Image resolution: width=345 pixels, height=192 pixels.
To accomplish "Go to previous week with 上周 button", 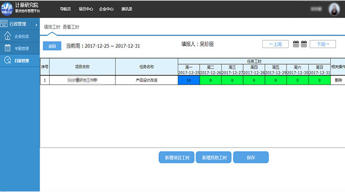I will click(x=275, y=44).
